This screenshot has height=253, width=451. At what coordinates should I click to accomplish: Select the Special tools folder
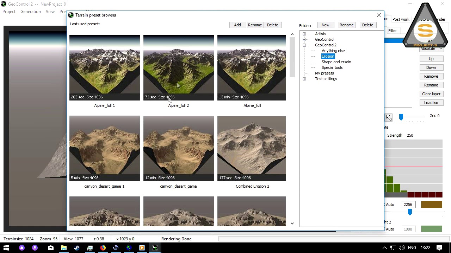[x=332, y=67]
